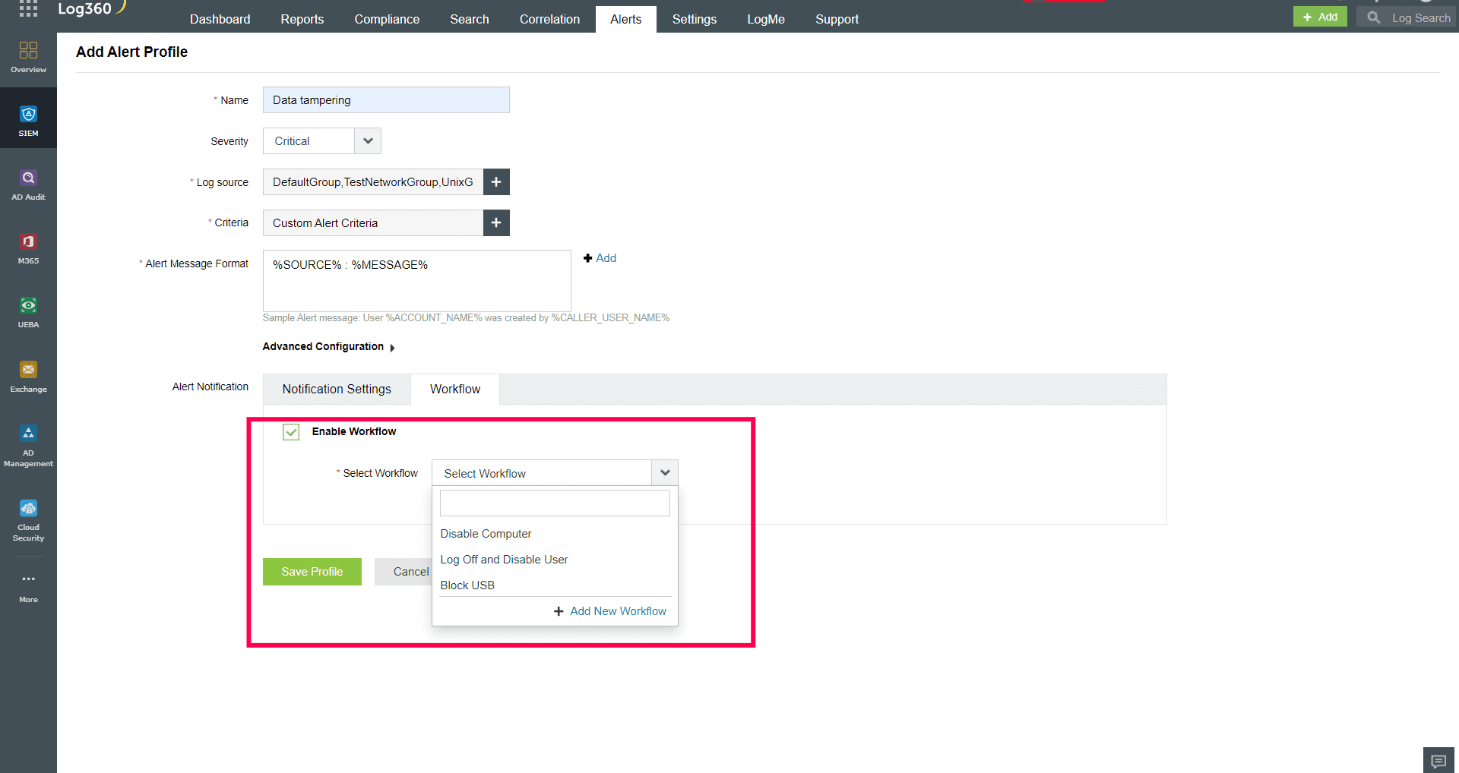Open the SIEM module in the sidebar

[x=28, y=119]
